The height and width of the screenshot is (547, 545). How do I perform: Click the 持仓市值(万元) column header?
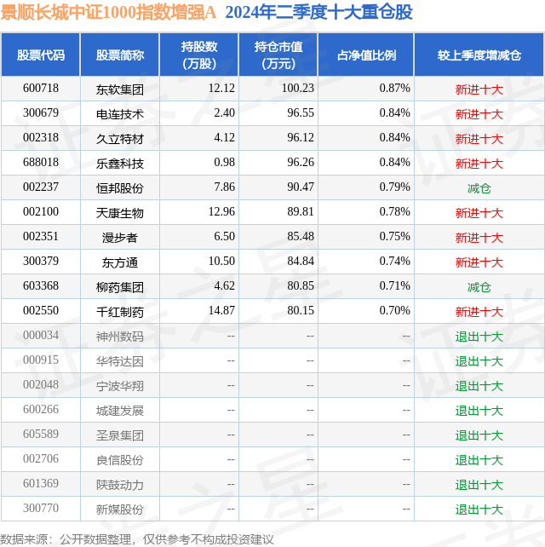point(278,55)
